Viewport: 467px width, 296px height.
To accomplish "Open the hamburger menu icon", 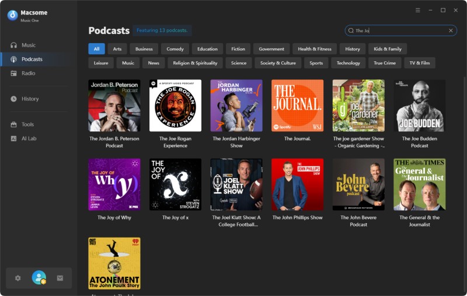I will 418,10.
